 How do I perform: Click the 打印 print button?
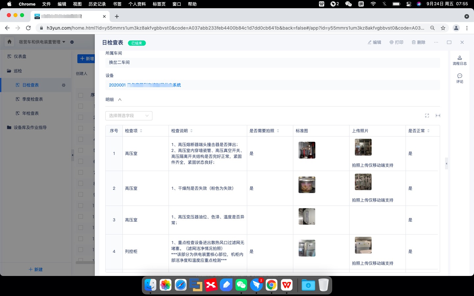tap(396, 42)
